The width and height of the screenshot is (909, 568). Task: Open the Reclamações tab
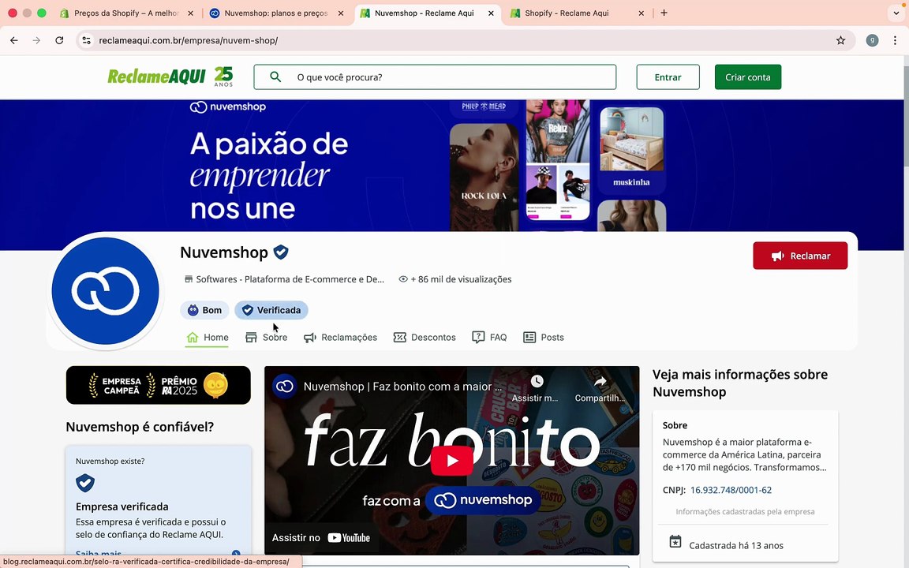point(340,338)
